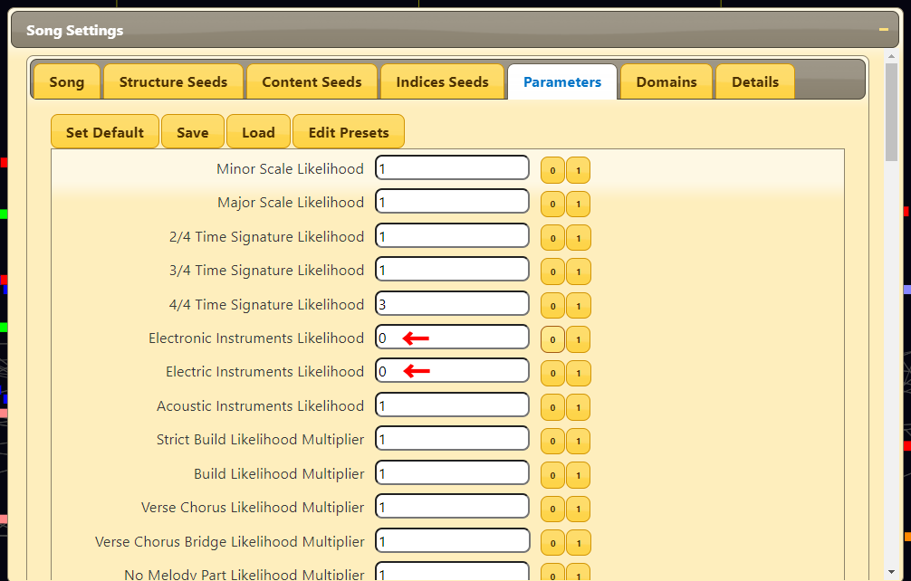The image size is (911, 581).
Task: Open Edit Presets
Action: 349,132
